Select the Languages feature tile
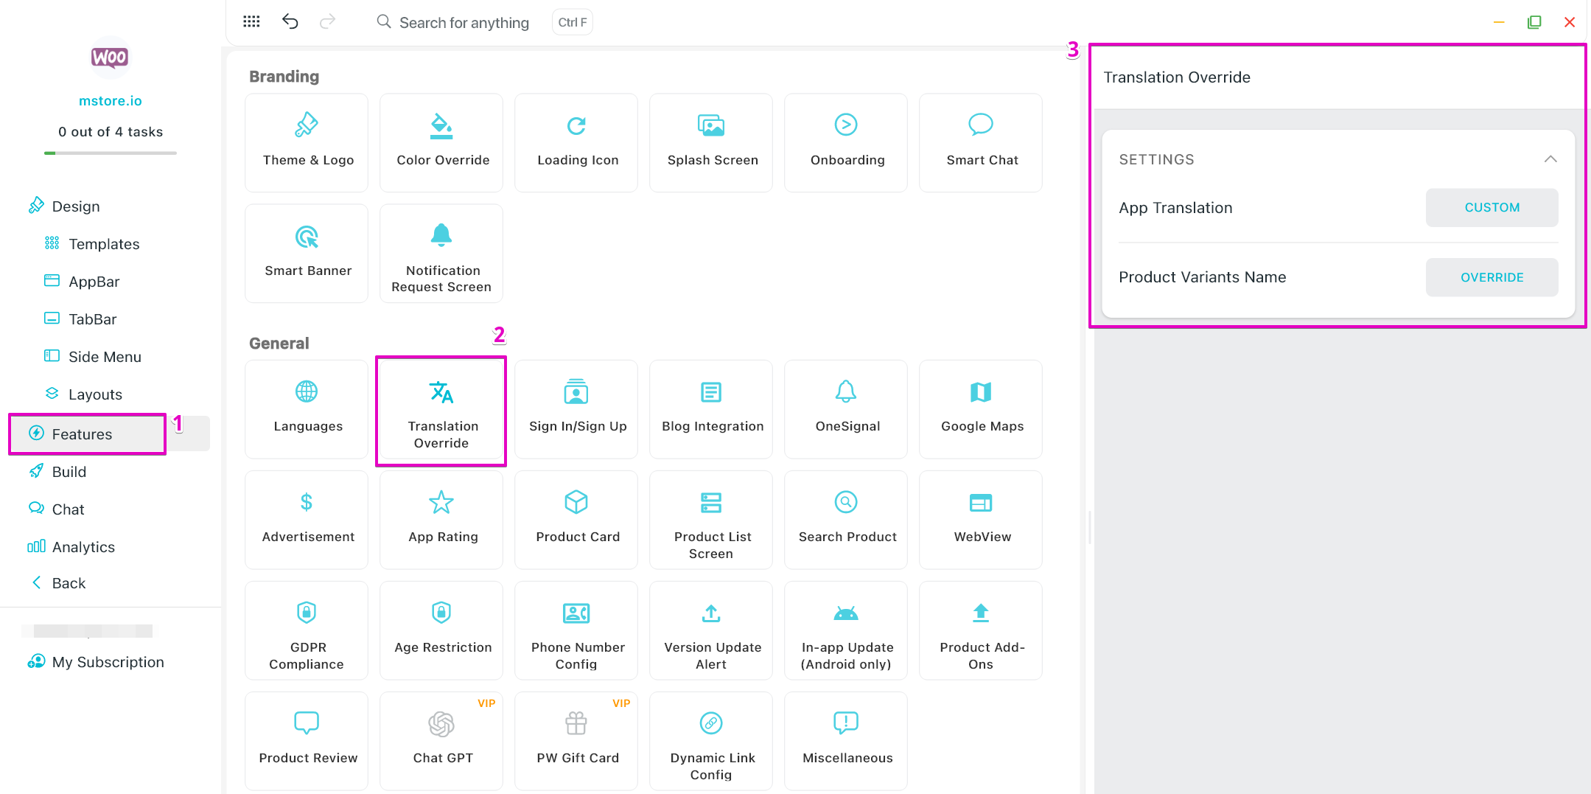1591x794 pixels. coord(307,409)
